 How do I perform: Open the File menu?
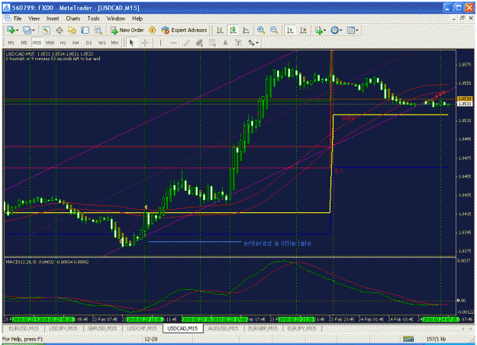tap(18, 18)
